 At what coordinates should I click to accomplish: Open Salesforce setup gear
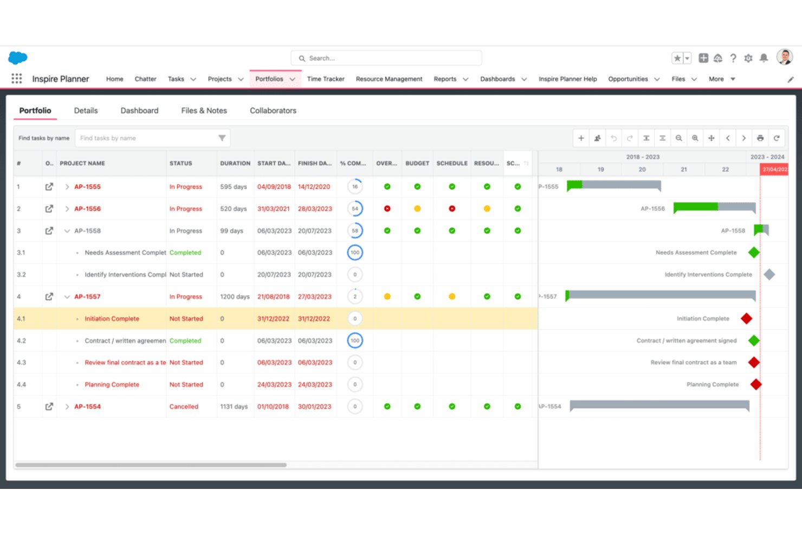click(x=748, y=58)
